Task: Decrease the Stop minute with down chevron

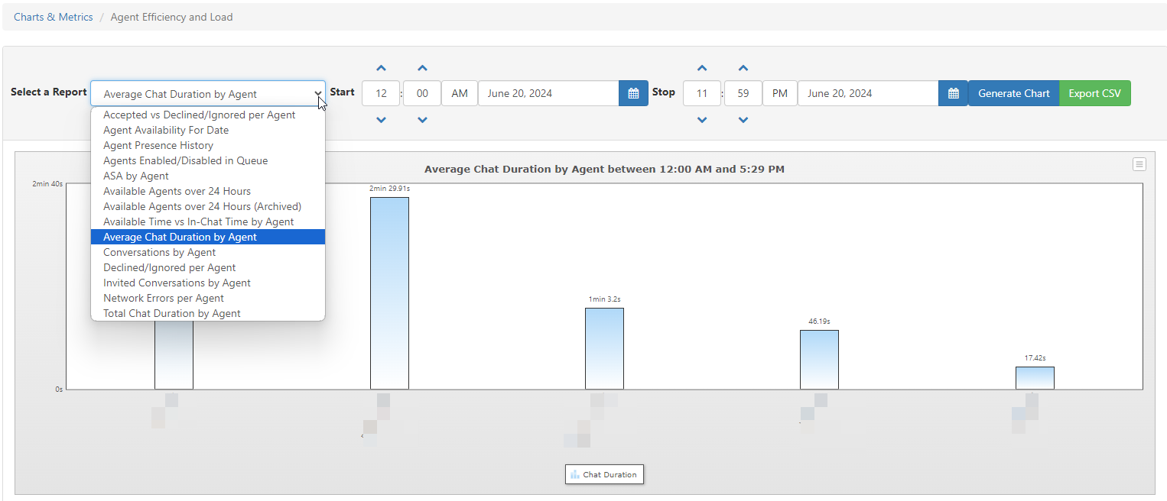Action: (743, 120)
